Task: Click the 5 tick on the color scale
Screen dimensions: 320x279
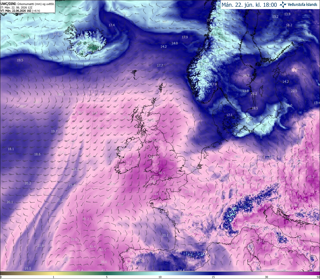Action: tap(107, 277)
